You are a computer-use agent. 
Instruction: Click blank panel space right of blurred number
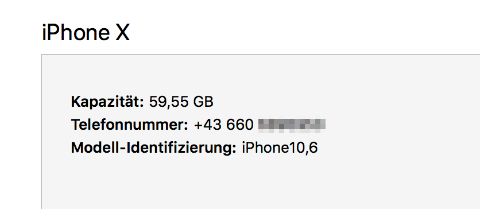(x=398, y=125)
